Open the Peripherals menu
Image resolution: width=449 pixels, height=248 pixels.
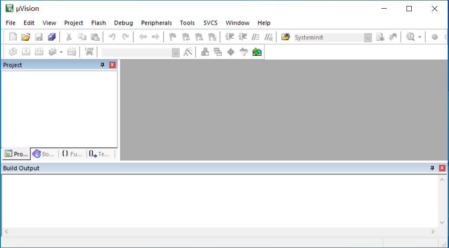click(x=156, y=23)
